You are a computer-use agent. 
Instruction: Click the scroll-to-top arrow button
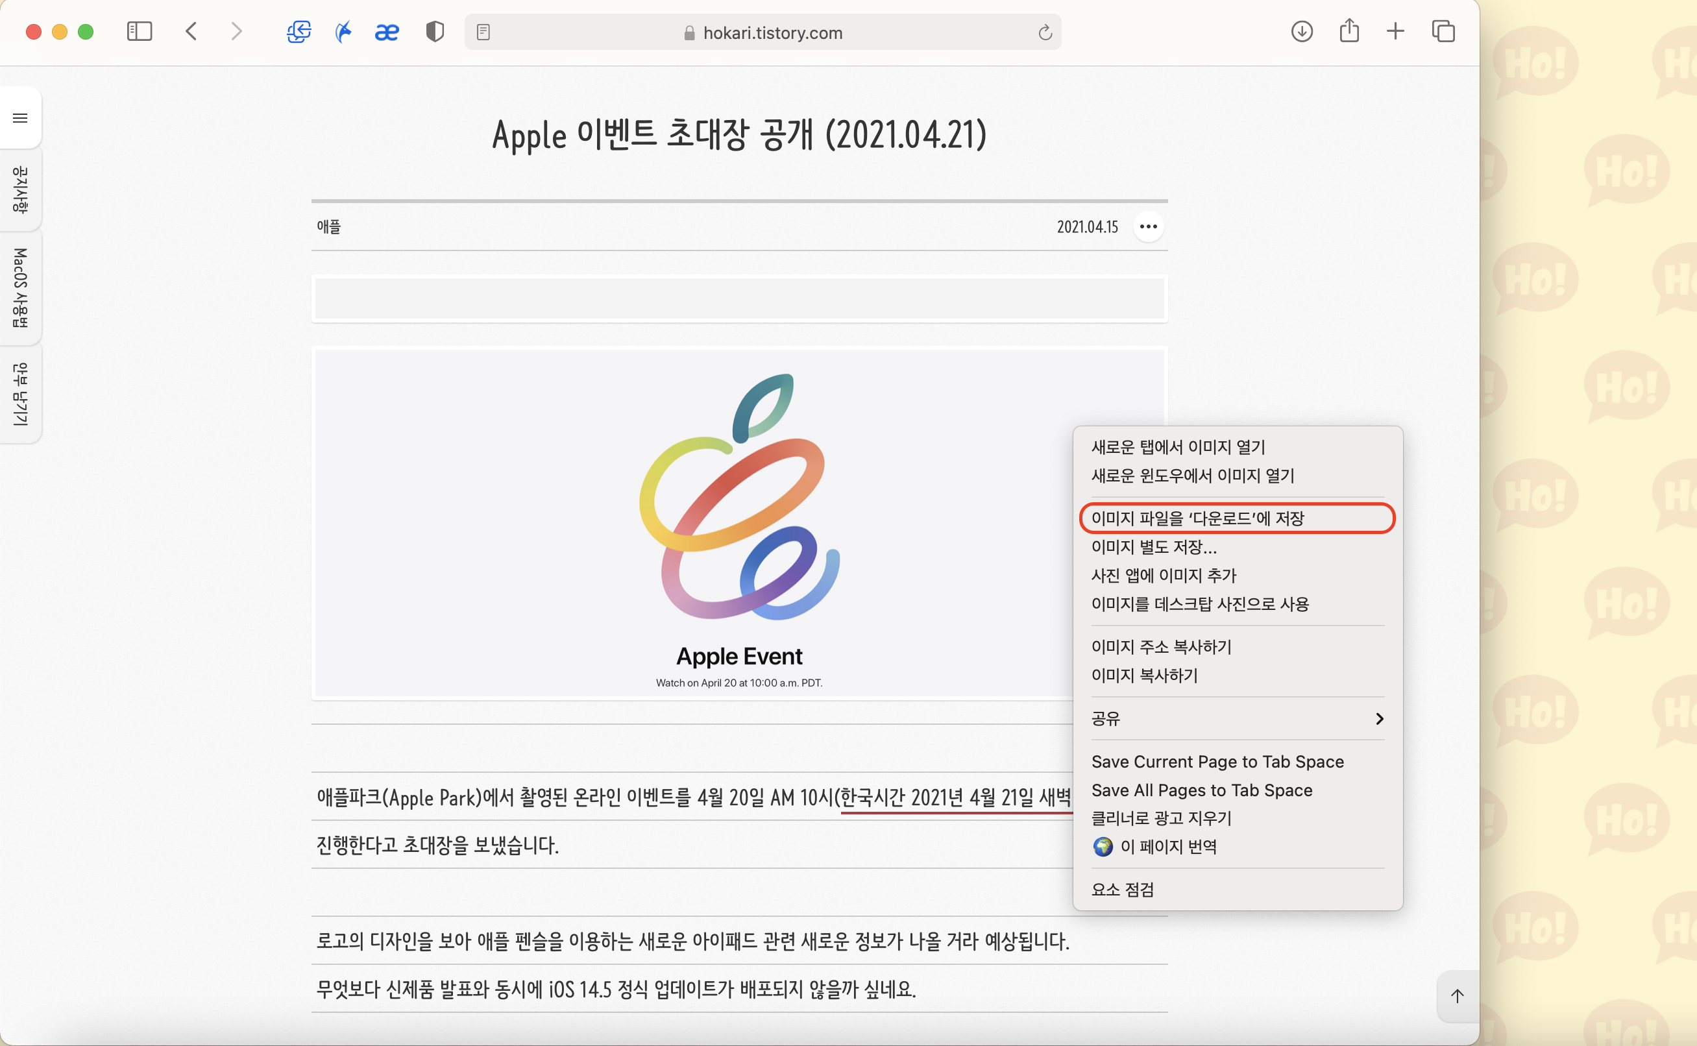click(x=1457, y=995)
